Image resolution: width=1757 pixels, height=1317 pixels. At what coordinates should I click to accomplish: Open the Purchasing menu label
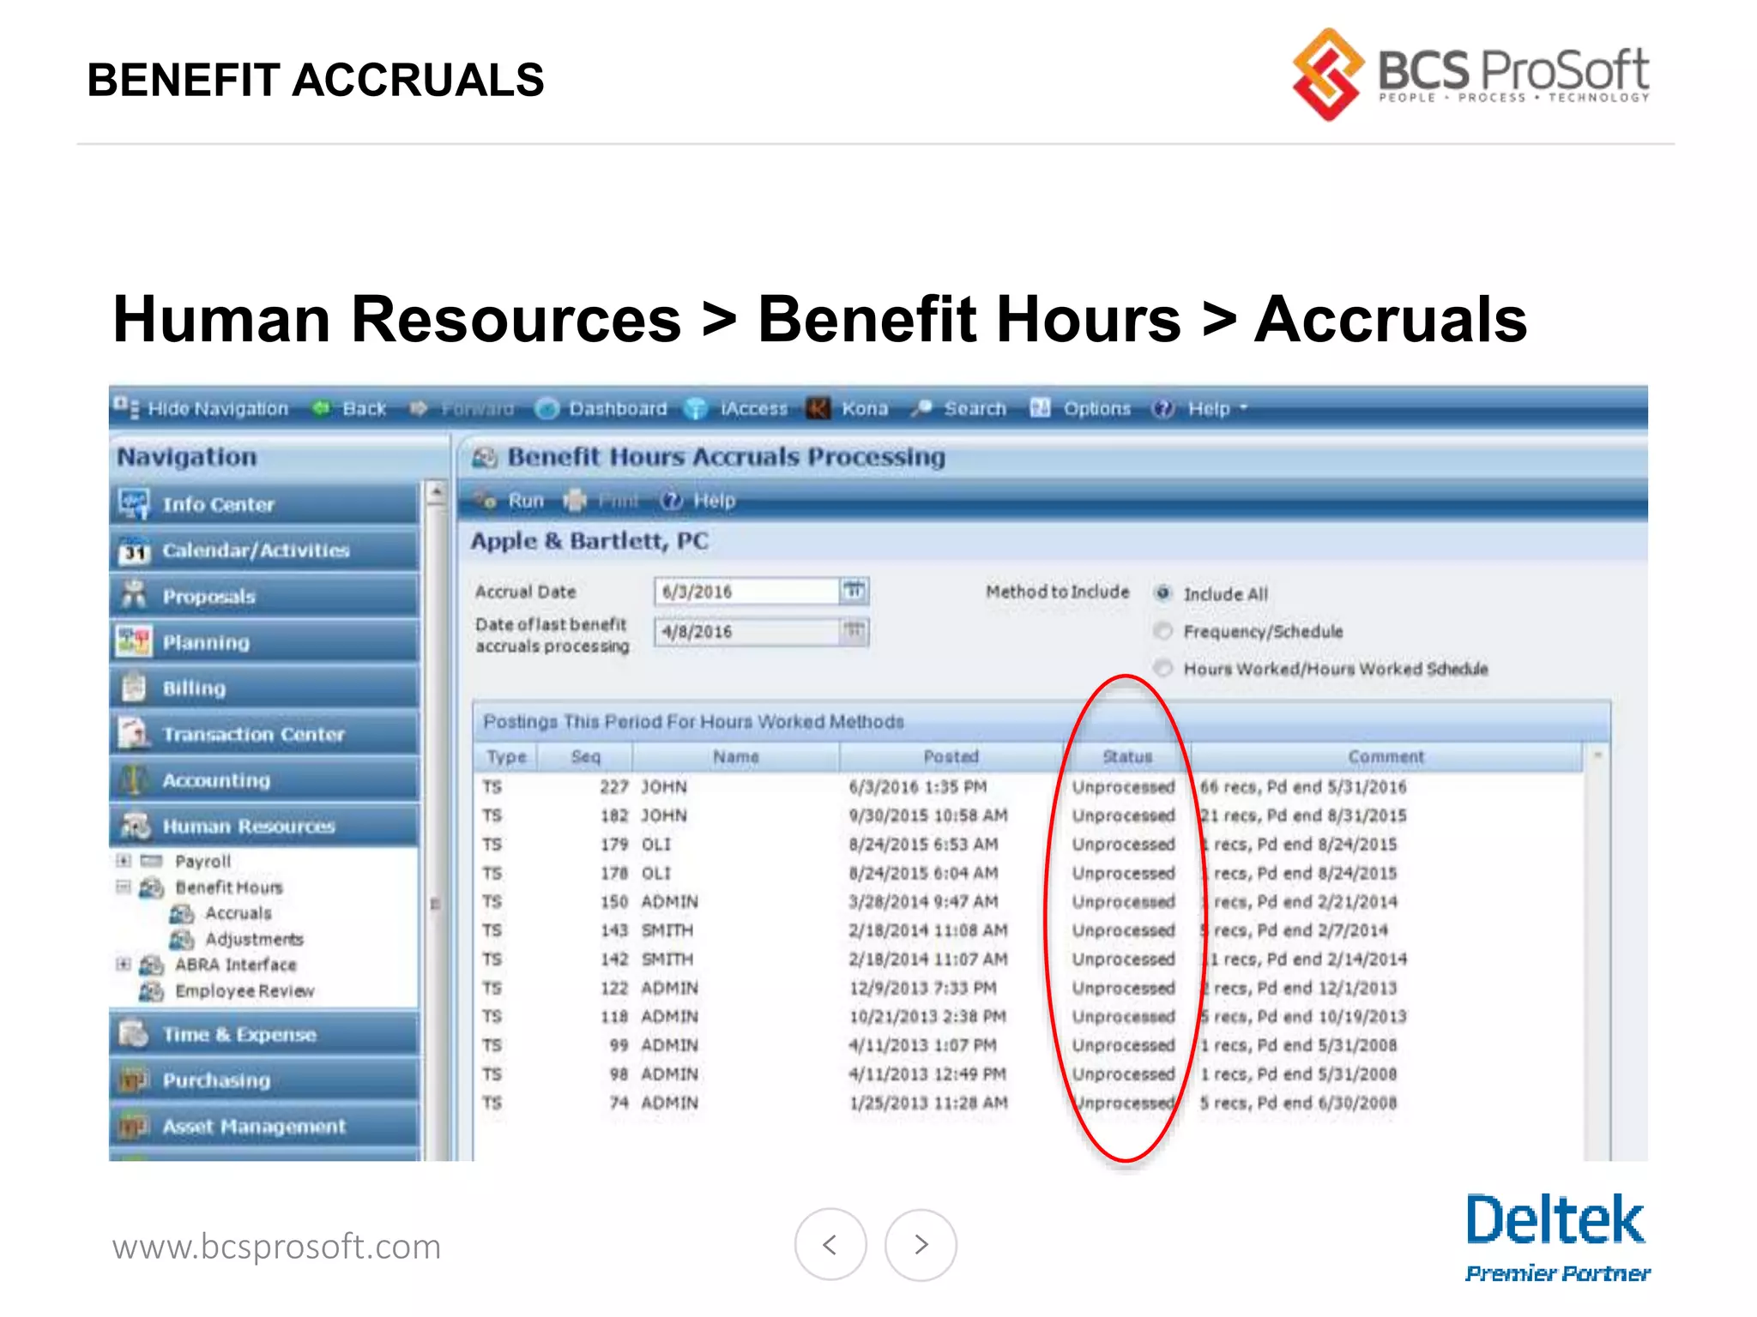(216, 1080)
